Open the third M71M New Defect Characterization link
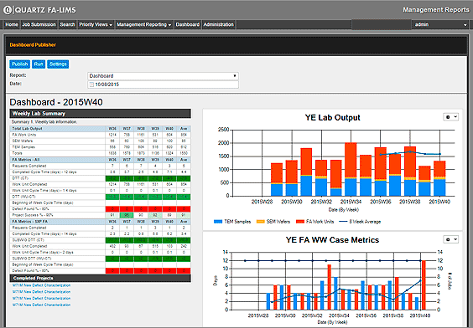 [41, 298]
